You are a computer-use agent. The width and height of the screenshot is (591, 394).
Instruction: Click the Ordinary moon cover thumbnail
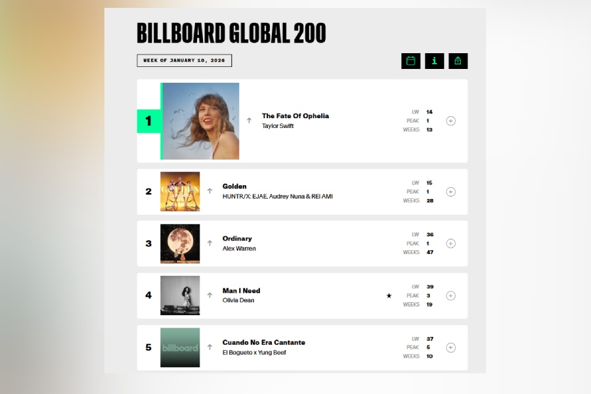[x=180, y=244]
